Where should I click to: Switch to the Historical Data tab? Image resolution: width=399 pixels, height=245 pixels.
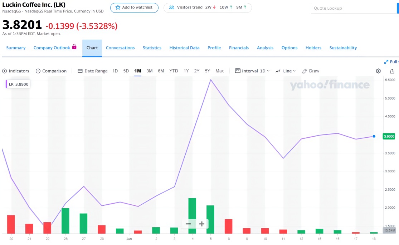point(184,48)
